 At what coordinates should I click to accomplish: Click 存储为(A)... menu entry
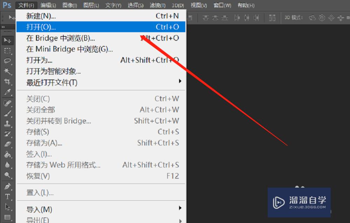[101, 143]
